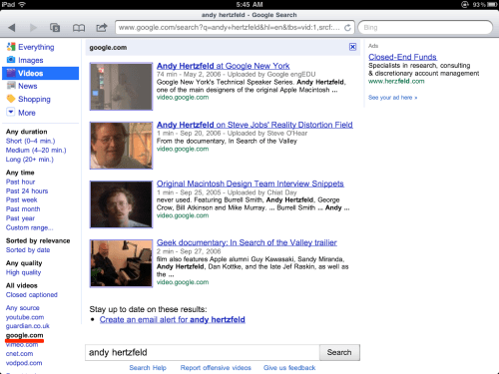Tap the Google New York video thumbnail

(121, 87)
